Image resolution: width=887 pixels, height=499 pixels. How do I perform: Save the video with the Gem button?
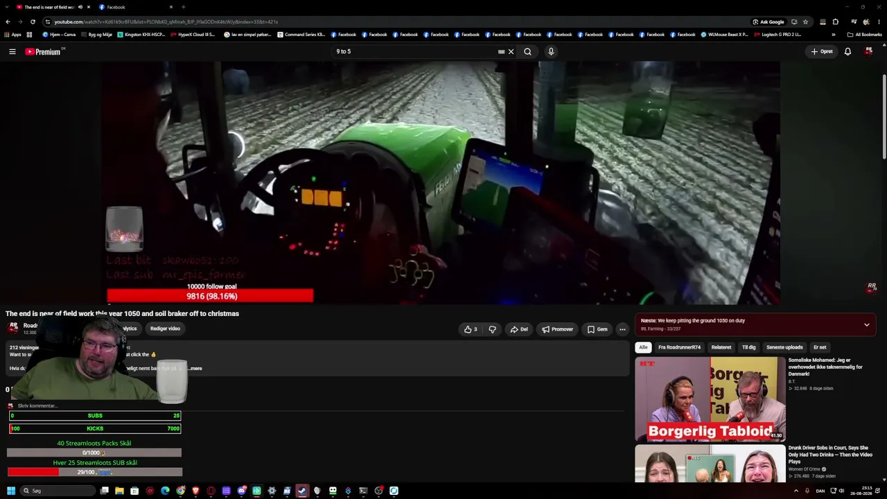click(597, 329)
